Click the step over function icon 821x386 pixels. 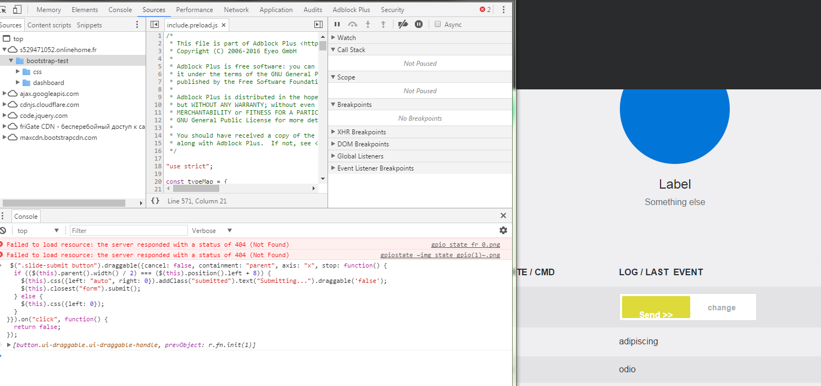[x=353, y=24]
